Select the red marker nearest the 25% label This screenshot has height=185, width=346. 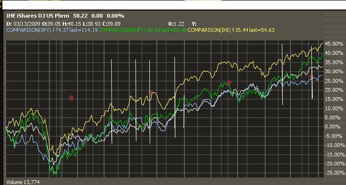click(x=311, y=77)
